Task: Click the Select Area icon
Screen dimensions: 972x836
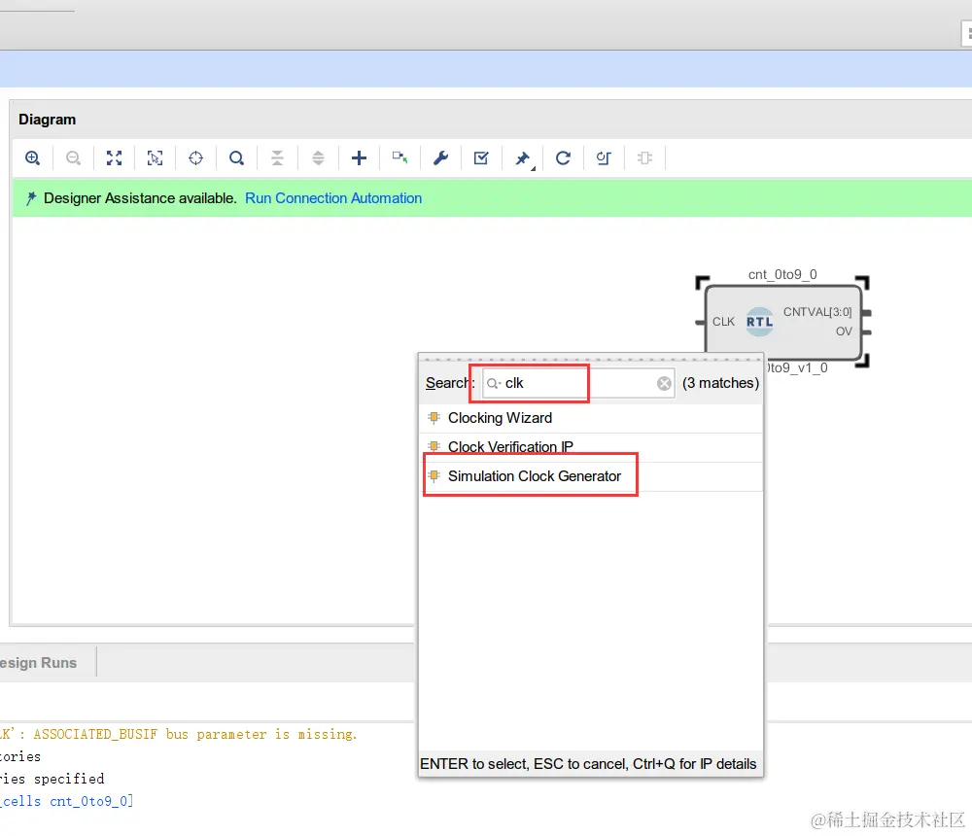Action: click(x=155, y=158)
